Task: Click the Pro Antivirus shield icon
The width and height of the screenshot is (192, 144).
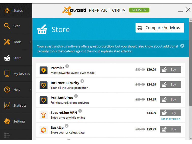Action: (x=43, y=100)
